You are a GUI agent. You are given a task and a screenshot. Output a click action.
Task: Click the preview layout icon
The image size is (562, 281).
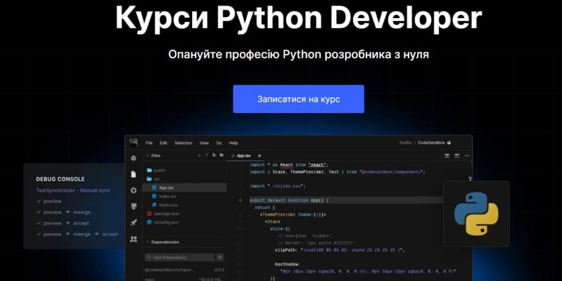click(x=457, y=156)
